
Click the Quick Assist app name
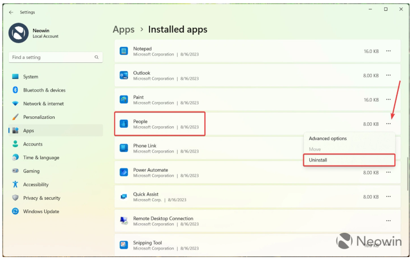pos(146,194)
